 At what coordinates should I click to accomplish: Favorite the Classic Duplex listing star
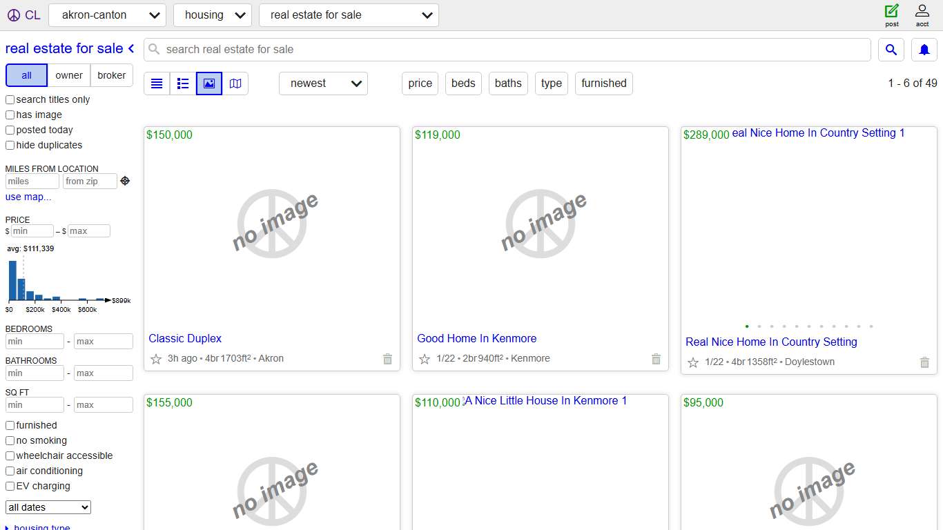[157, 358]
